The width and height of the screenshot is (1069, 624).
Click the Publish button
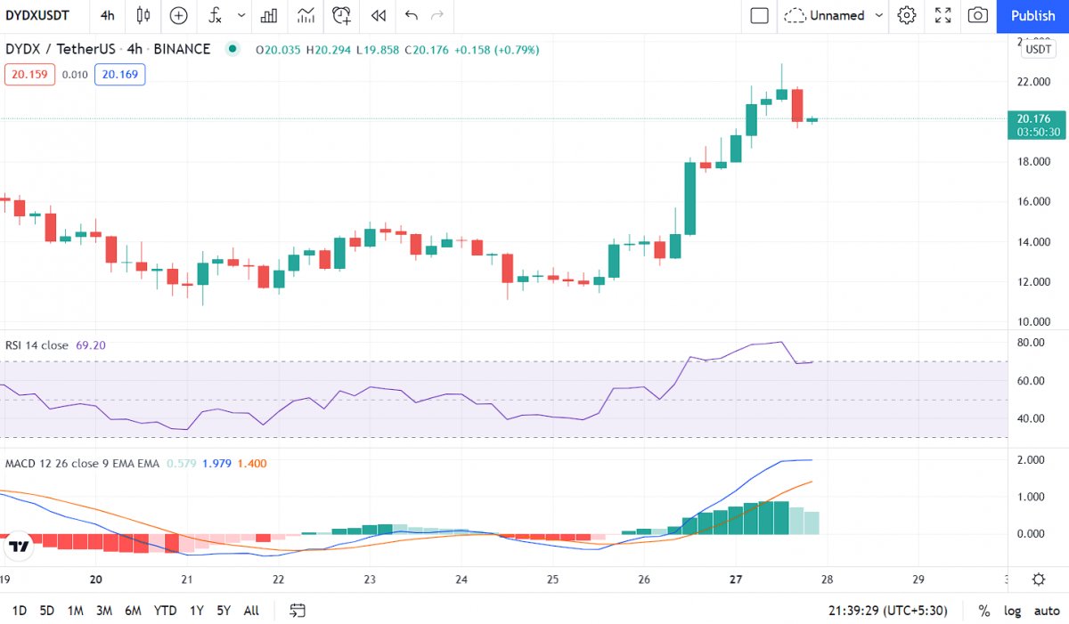1033,15
